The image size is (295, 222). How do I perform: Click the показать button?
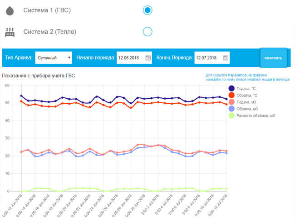273,58
